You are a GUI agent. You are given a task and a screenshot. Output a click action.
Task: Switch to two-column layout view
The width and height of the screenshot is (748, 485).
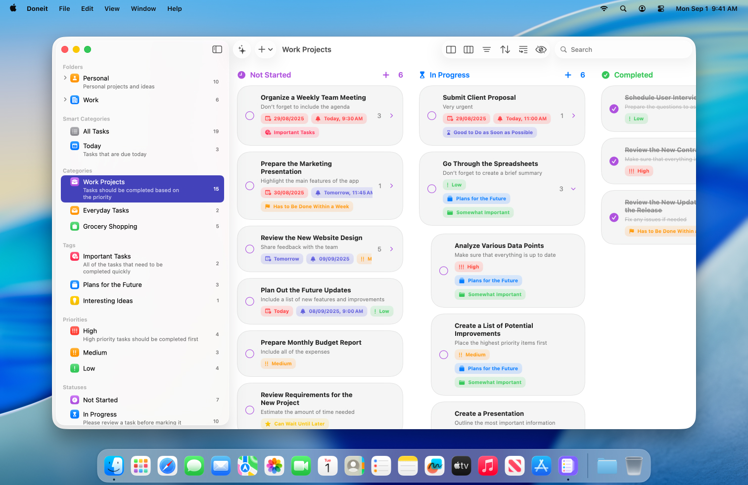coord(451,49)
